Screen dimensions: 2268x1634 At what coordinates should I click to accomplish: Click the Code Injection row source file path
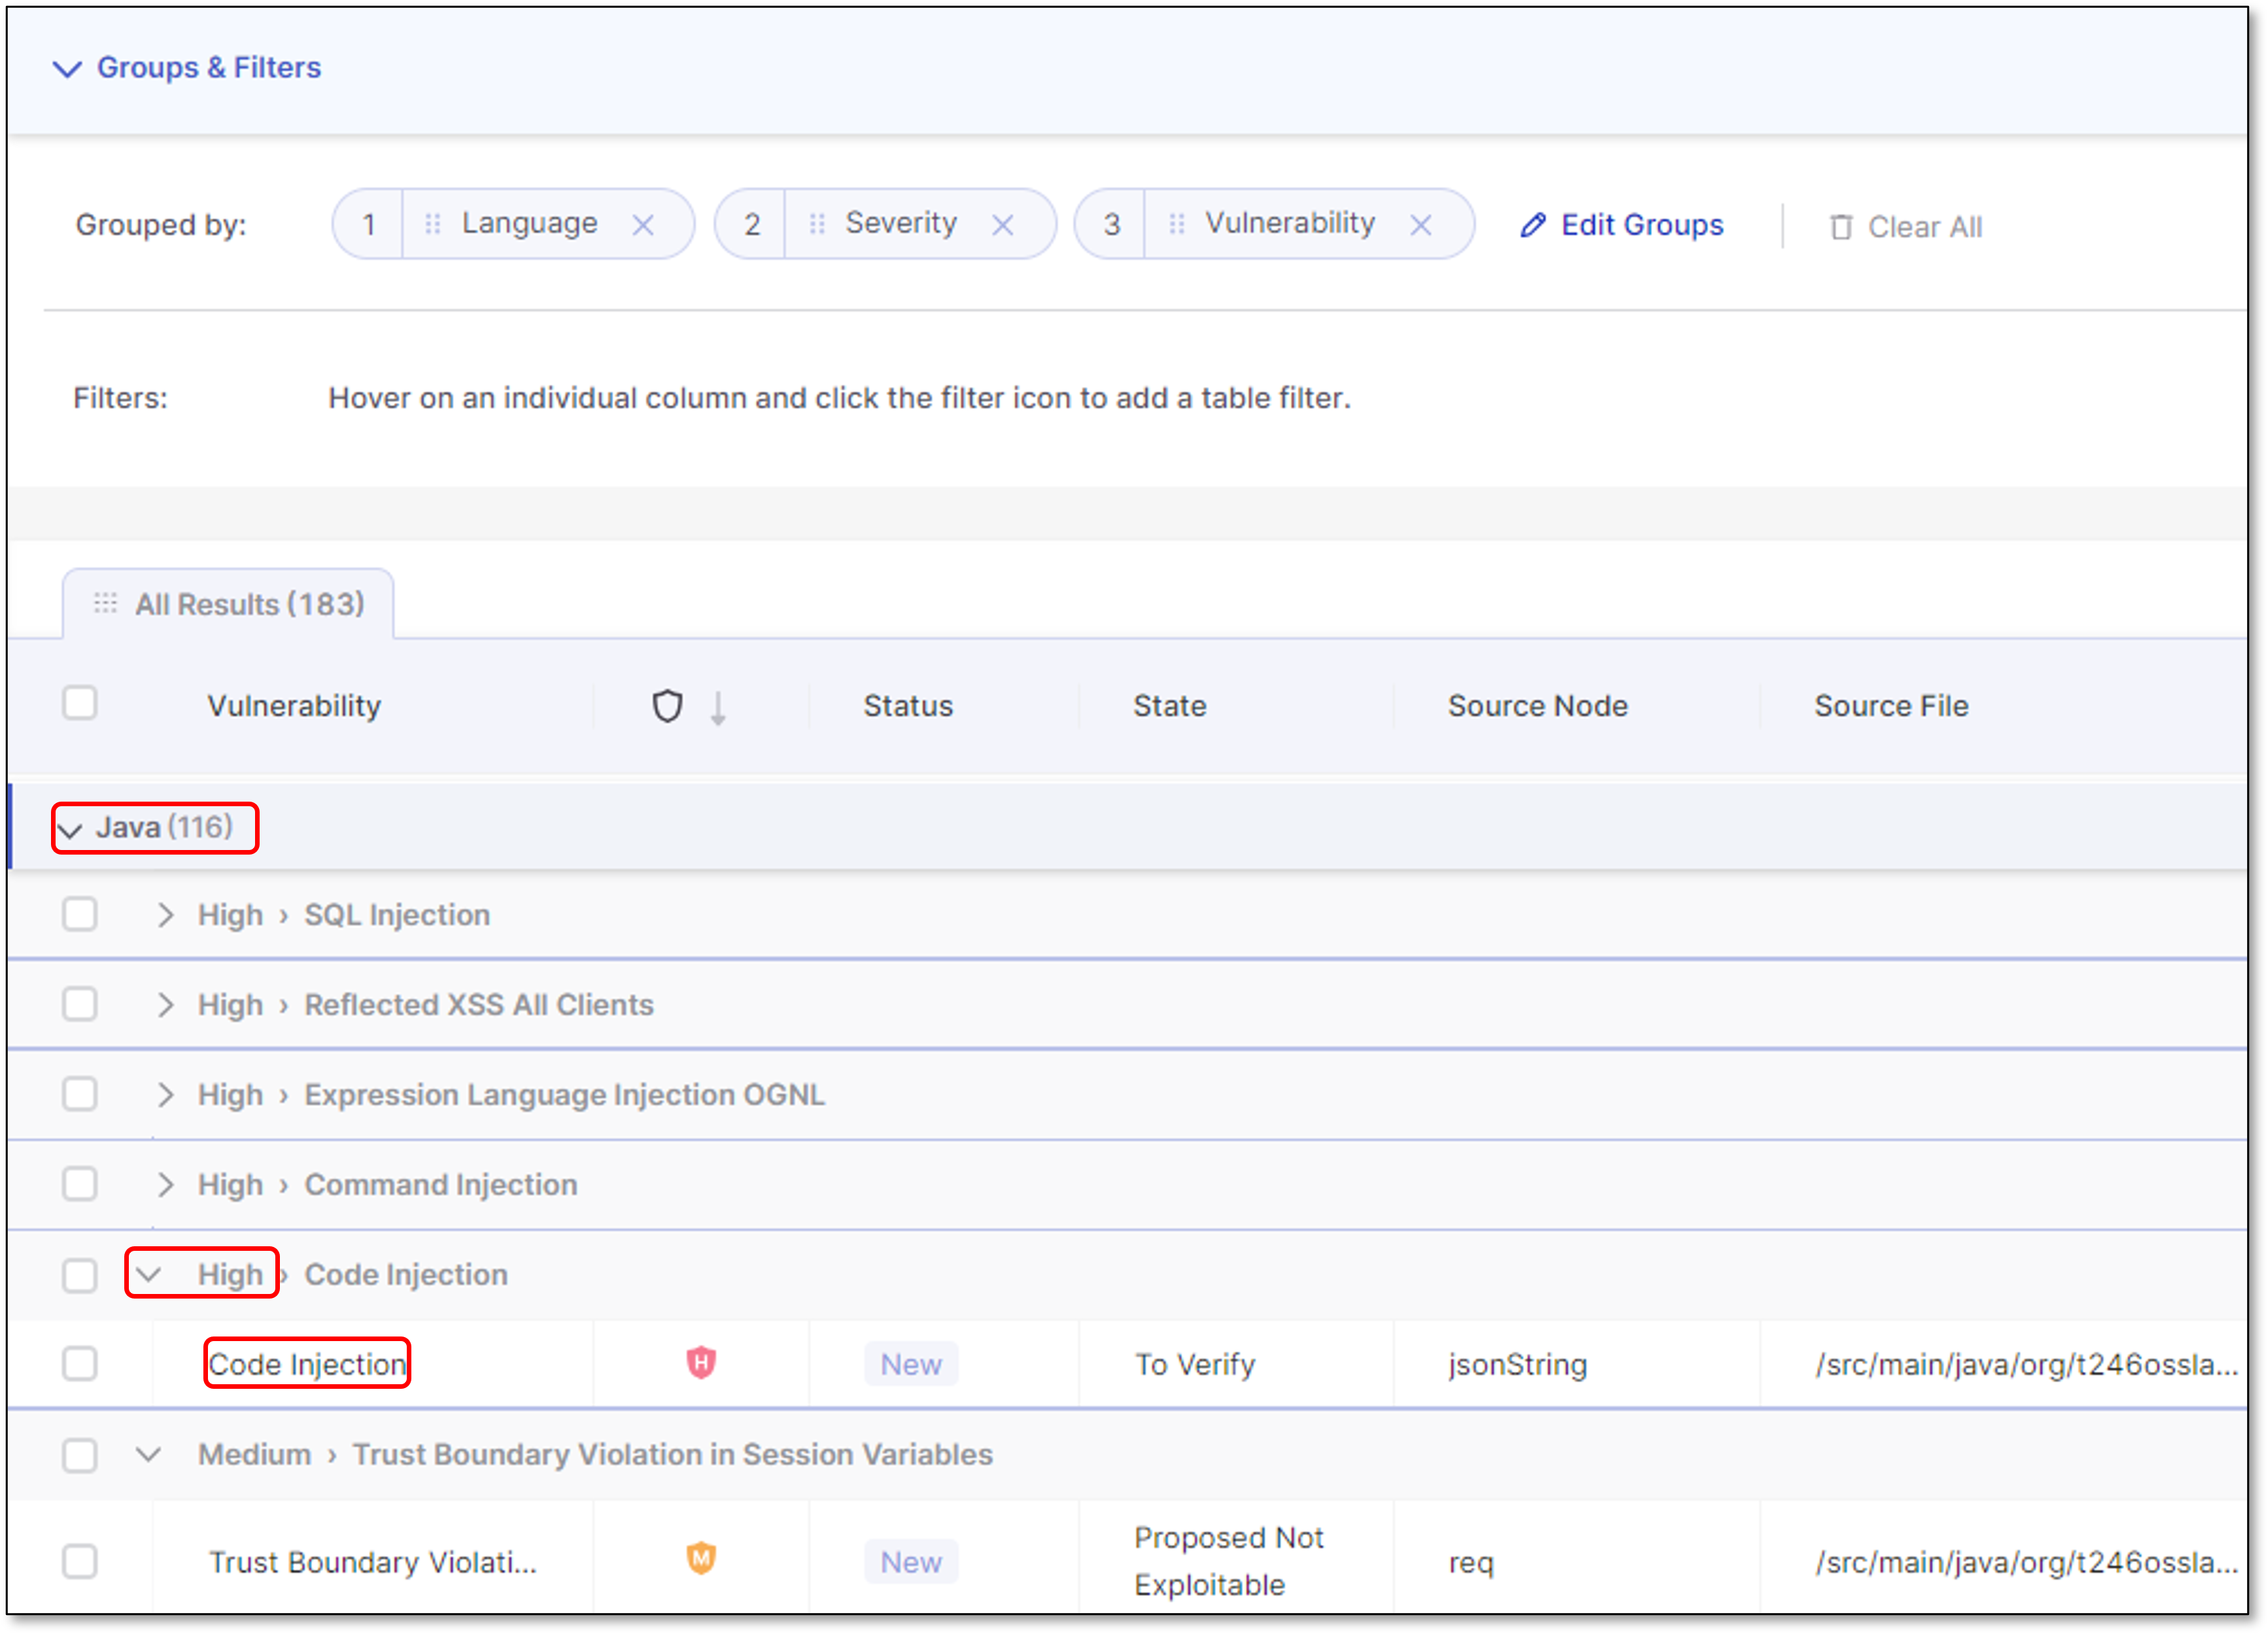[x=2026, y=1364]
